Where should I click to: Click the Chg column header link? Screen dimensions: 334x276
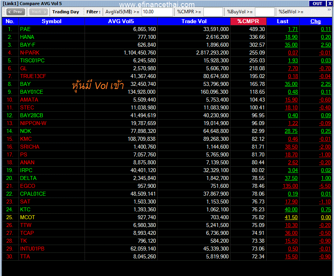[316, 21]
